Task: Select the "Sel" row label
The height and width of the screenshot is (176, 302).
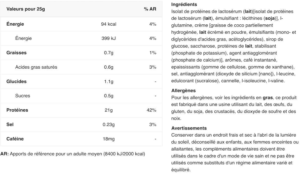Action: click(10, 124)
